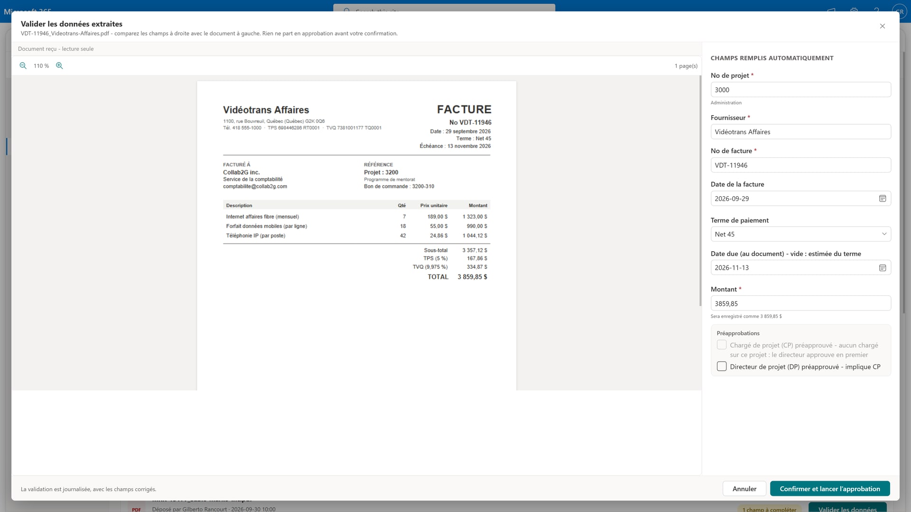Screen dimensions: 911x512
Task: Click the Net 45 combo box chevron
Action: pos(884,234)
